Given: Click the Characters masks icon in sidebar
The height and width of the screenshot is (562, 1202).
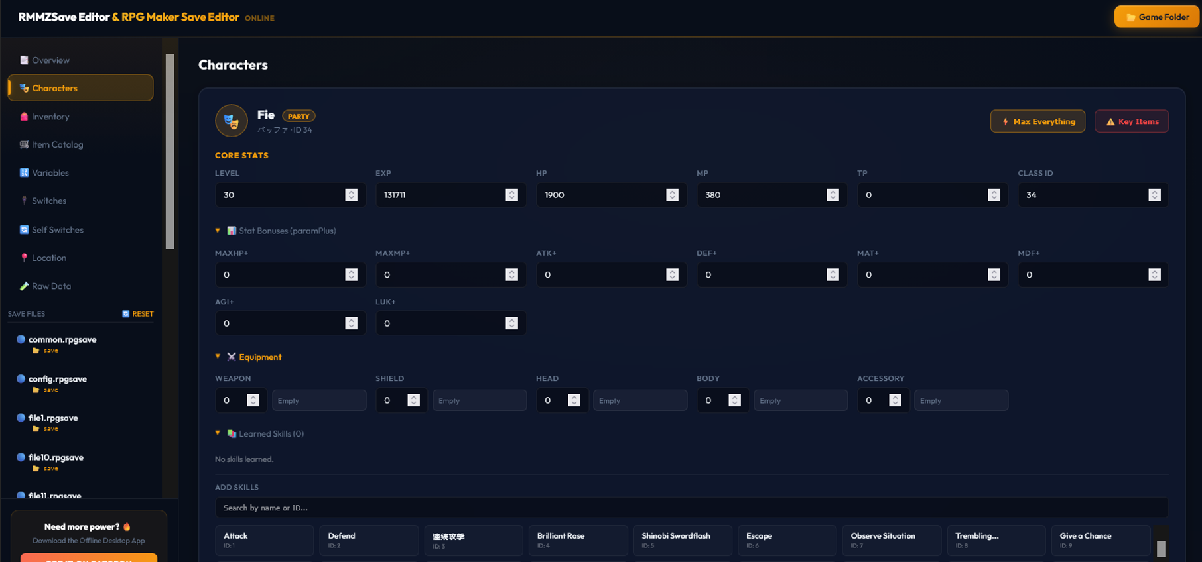Looking at the screenshot, I should pos(25,88).
